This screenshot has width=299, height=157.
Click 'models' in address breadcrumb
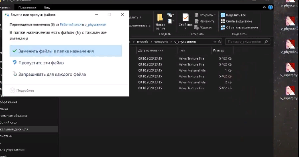click(142, 42)
